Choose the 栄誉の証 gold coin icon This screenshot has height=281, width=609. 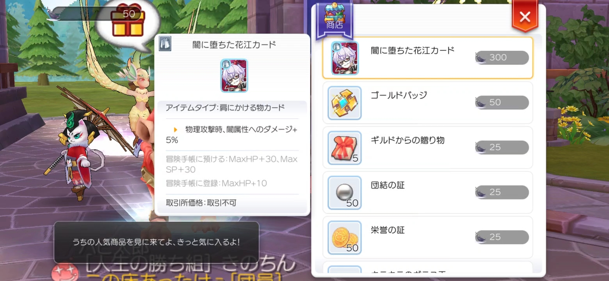[x=345, y=237]
